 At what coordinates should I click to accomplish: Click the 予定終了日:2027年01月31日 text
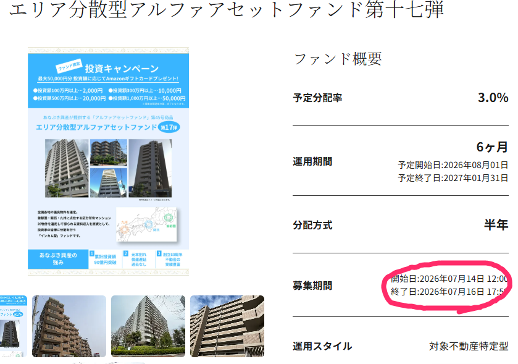click(453, 178)
